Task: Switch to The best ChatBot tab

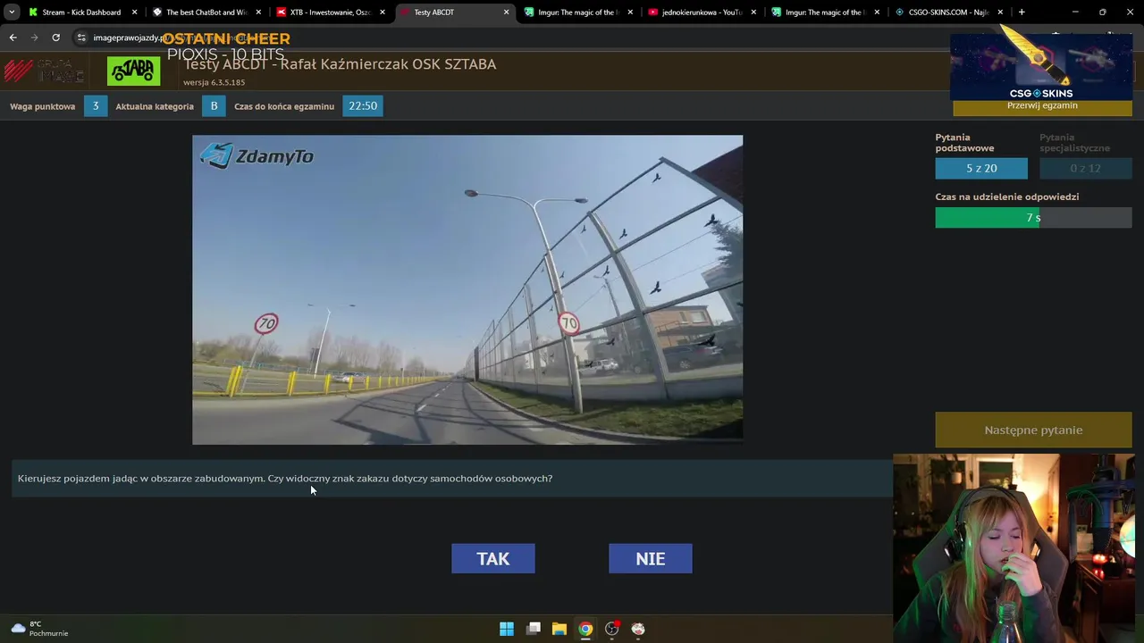Action: coord(206,13)
